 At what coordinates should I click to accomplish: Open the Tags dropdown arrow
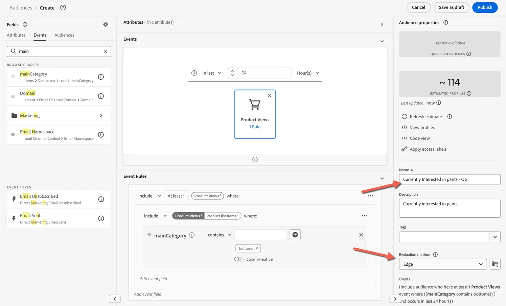tap(495, 237)
